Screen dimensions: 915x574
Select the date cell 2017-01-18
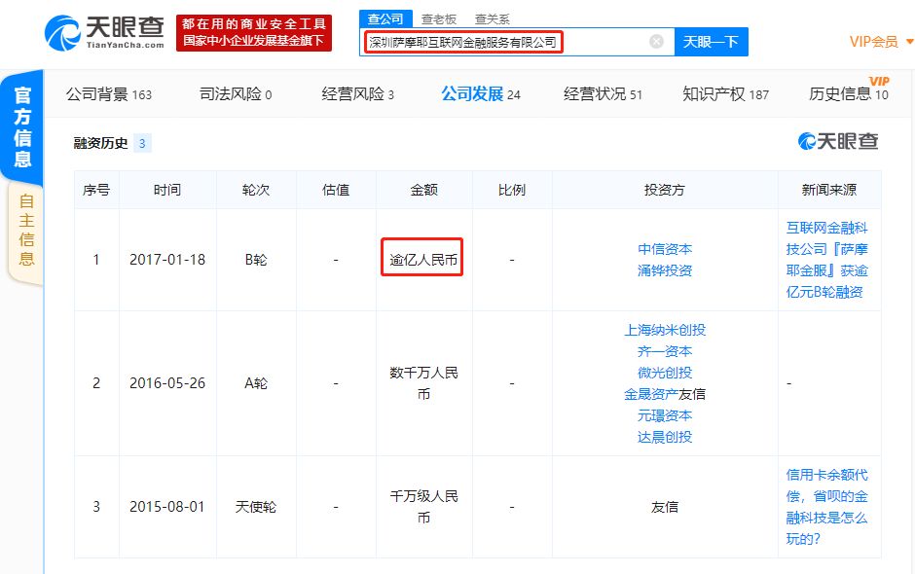[x=167, y=260]
